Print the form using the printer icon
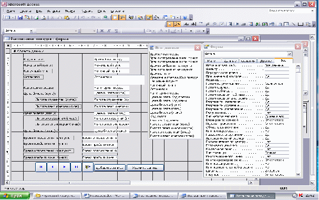The width and height of the screenshot is (319, 200). pos(36,17)
